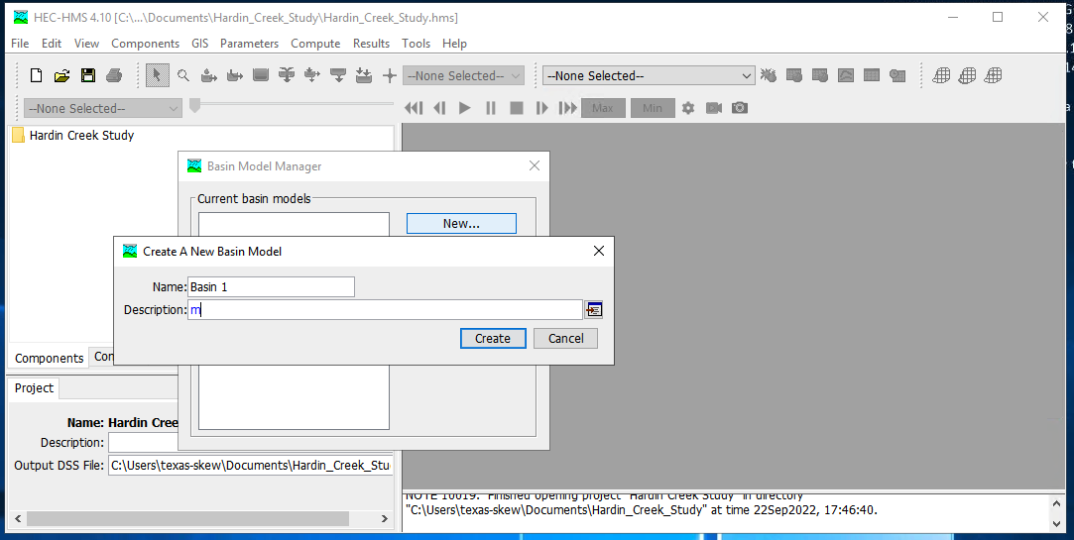Select the Zoom magnifier tool
The image size is (1074, 540).
click(x=182, y=76)
